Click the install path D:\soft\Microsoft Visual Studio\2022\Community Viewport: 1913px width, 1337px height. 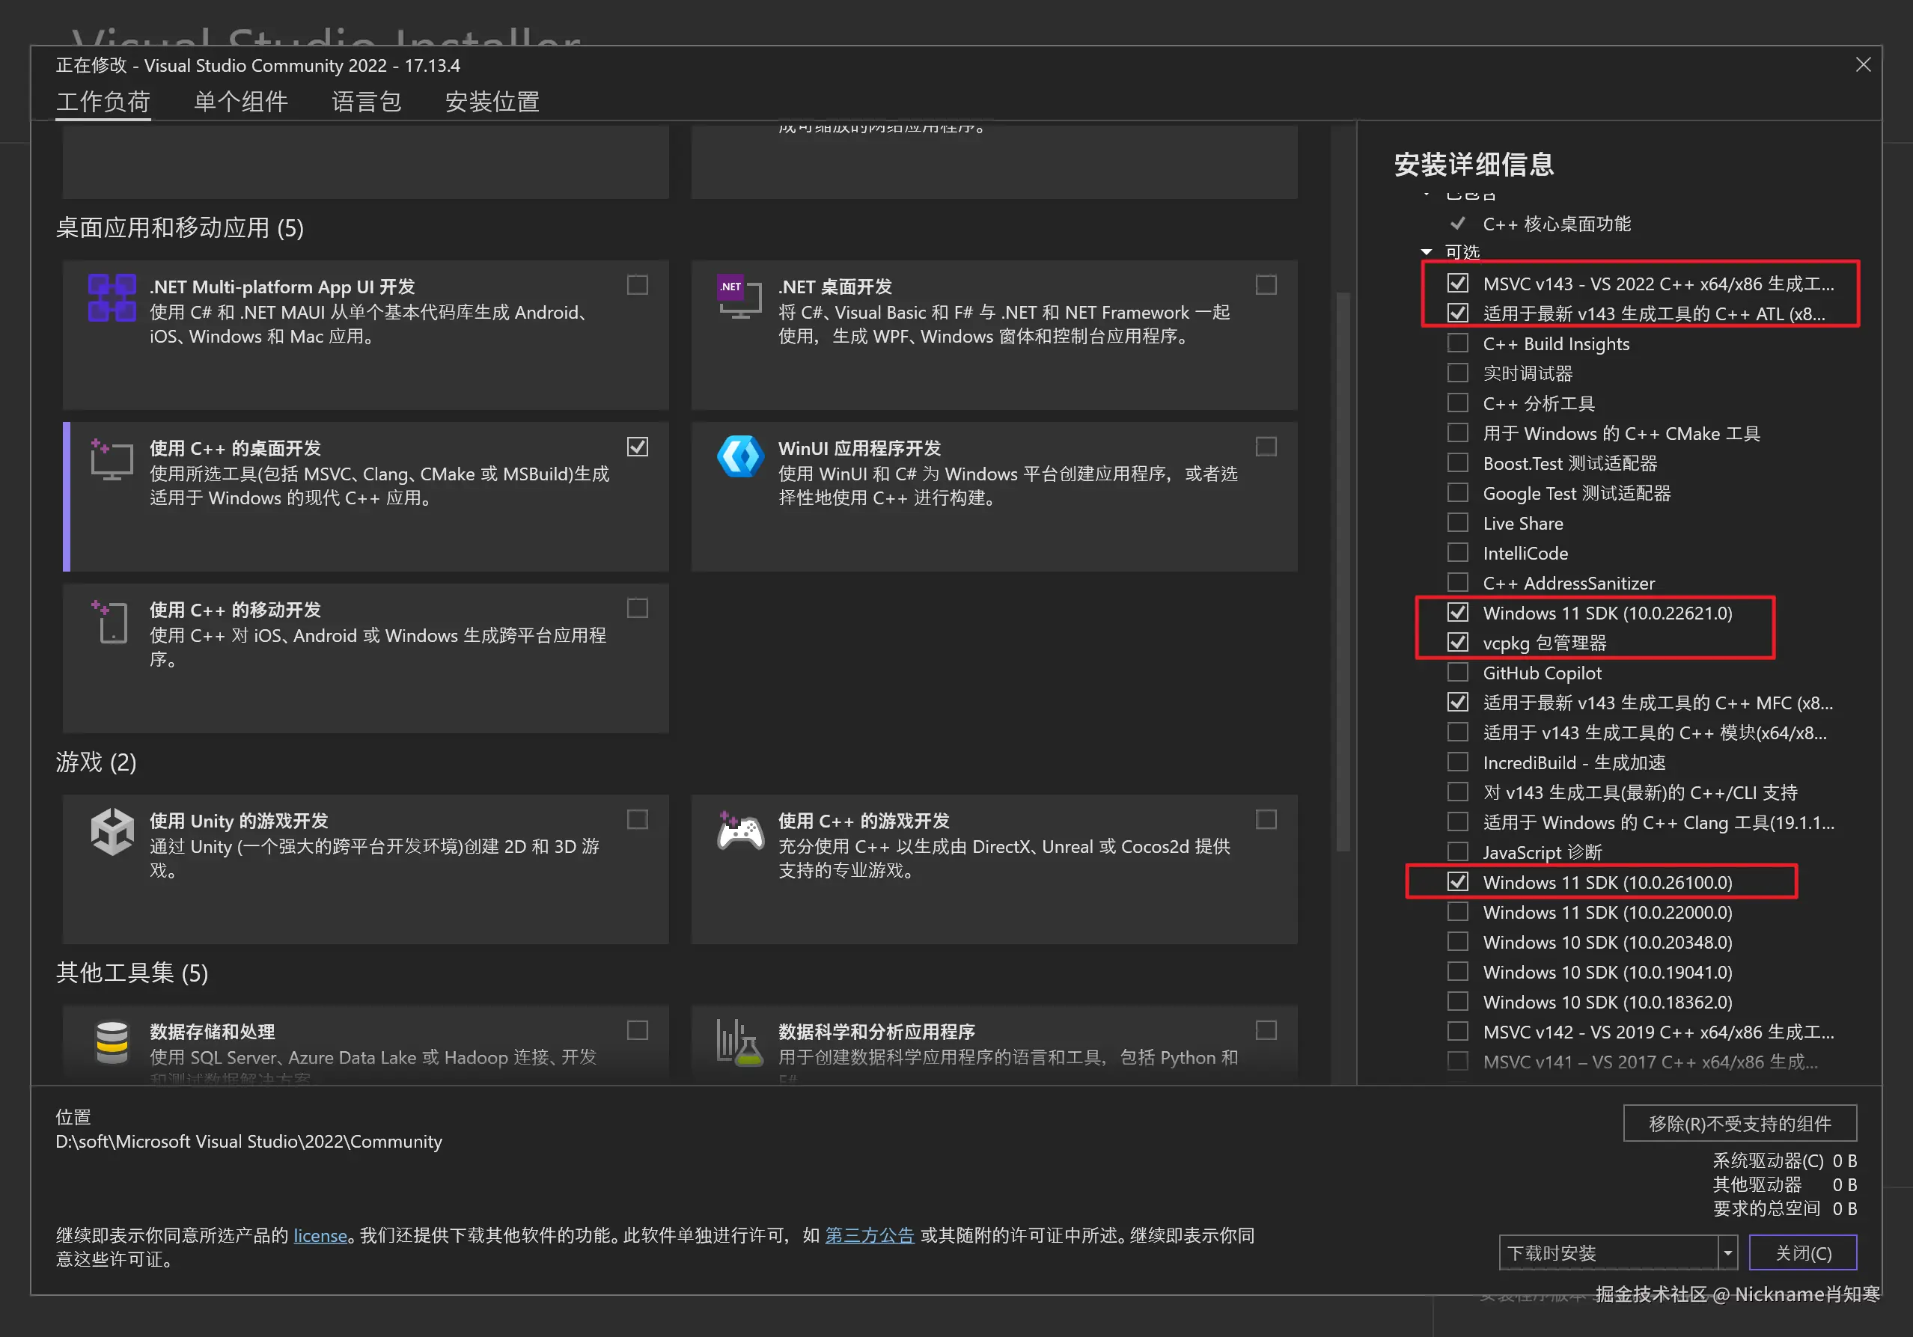(x=248, y=1140)
